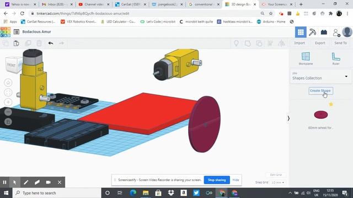Switch to the CanSat ESERO tab
Image resolution: width=353 pixels, height=198 pixels.
tap(131, 4)
